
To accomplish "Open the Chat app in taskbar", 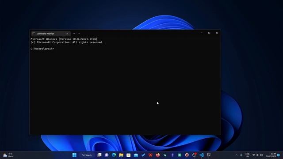I will click(107, 155).
